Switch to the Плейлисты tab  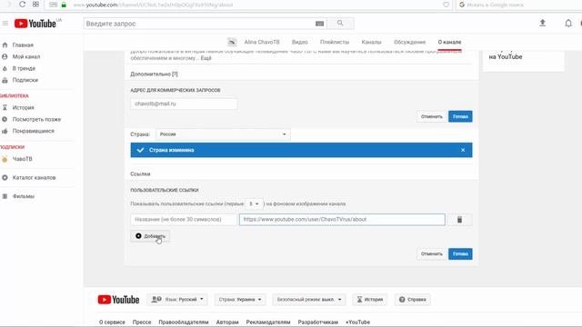335,42
